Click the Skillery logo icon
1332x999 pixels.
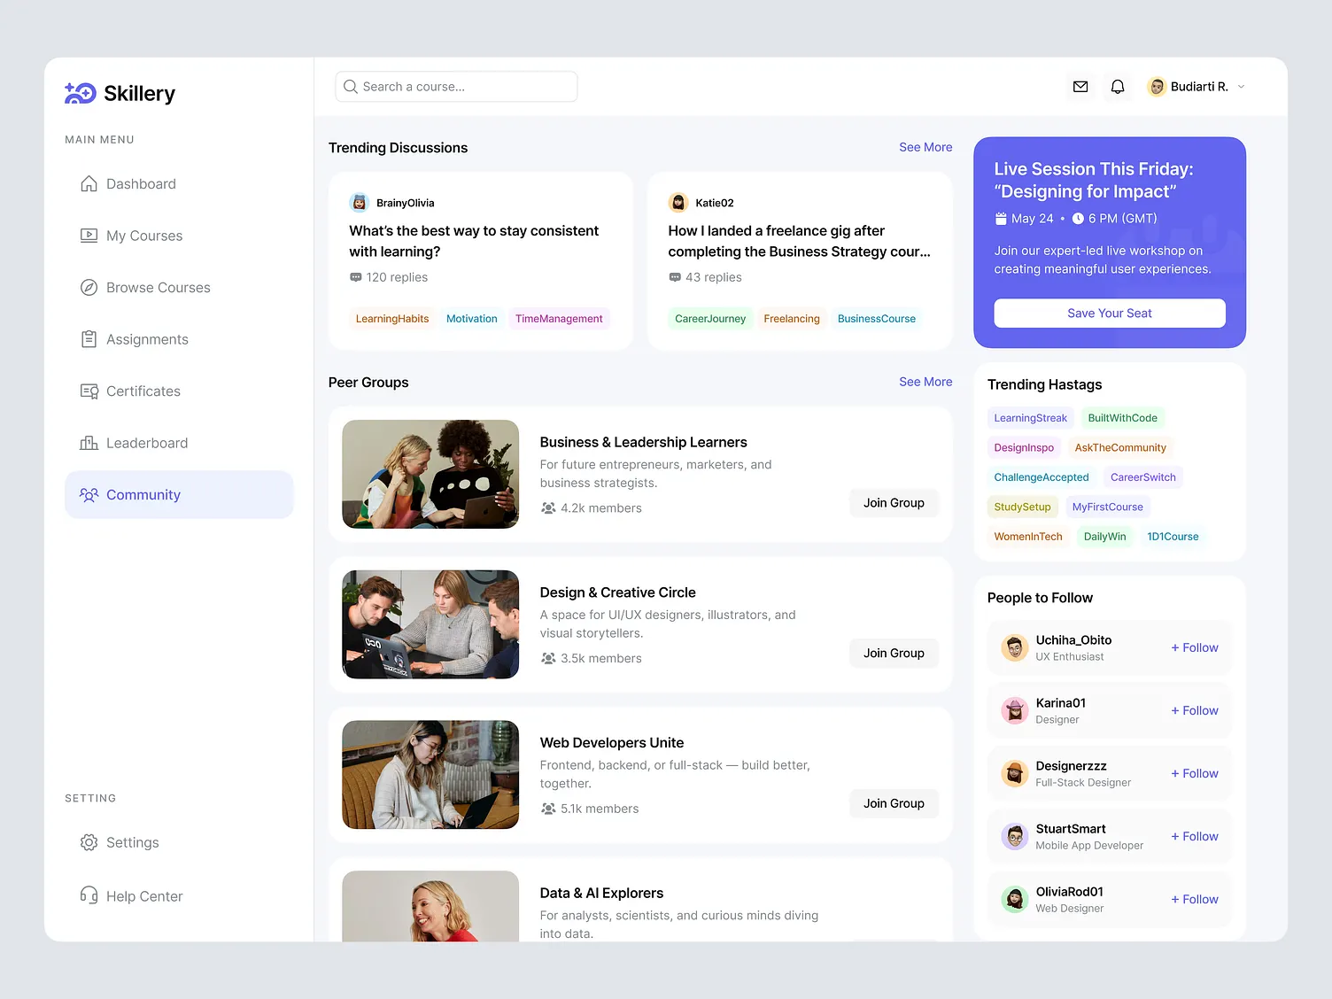tap(81, 93)
